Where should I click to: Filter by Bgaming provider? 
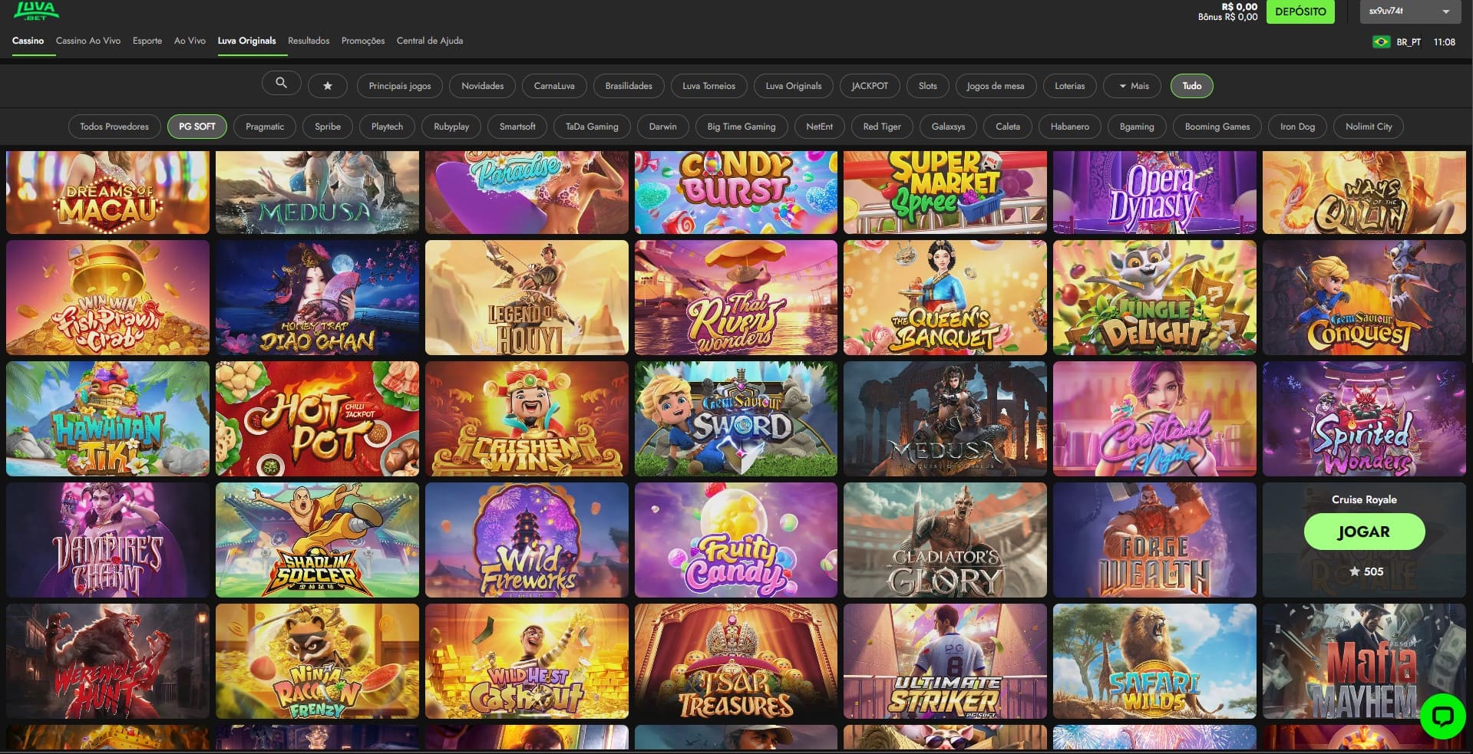1137,127
